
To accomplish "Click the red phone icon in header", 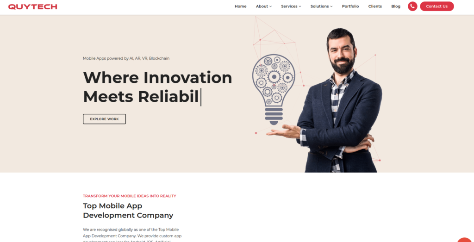I will (x=412, y=6).
